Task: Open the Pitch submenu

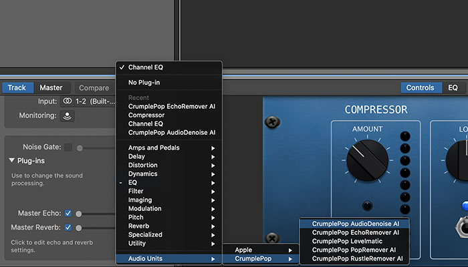Action: click(169, 217)
